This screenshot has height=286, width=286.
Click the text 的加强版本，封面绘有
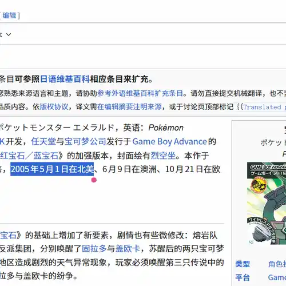click(x=109, y=156)
